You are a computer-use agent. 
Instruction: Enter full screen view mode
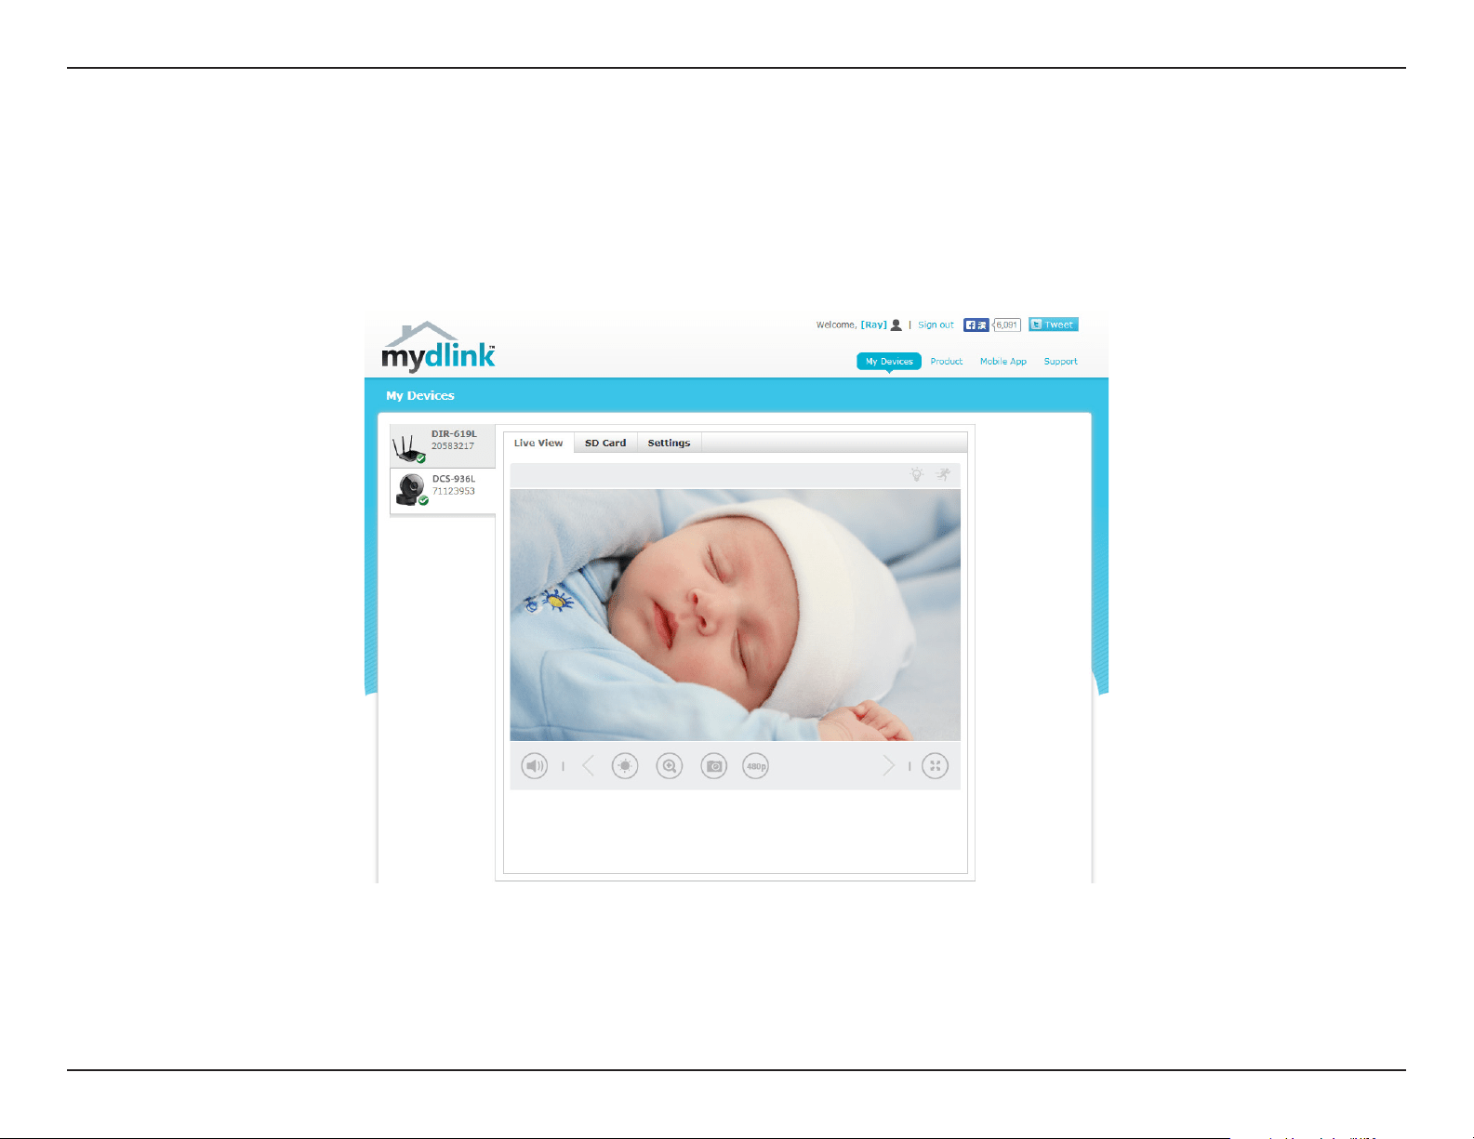click(x=935, y=766)
